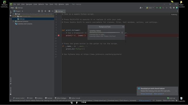The height and width of the screenshot is (105, 188).
Task: Hide the Project tool window
Action: tap(53, 11)
